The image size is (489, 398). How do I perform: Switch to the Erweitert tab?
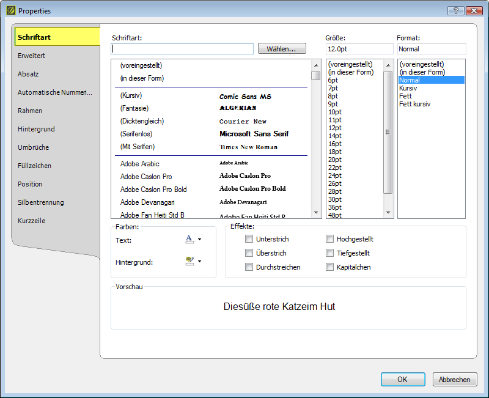[x=32, y=56]
